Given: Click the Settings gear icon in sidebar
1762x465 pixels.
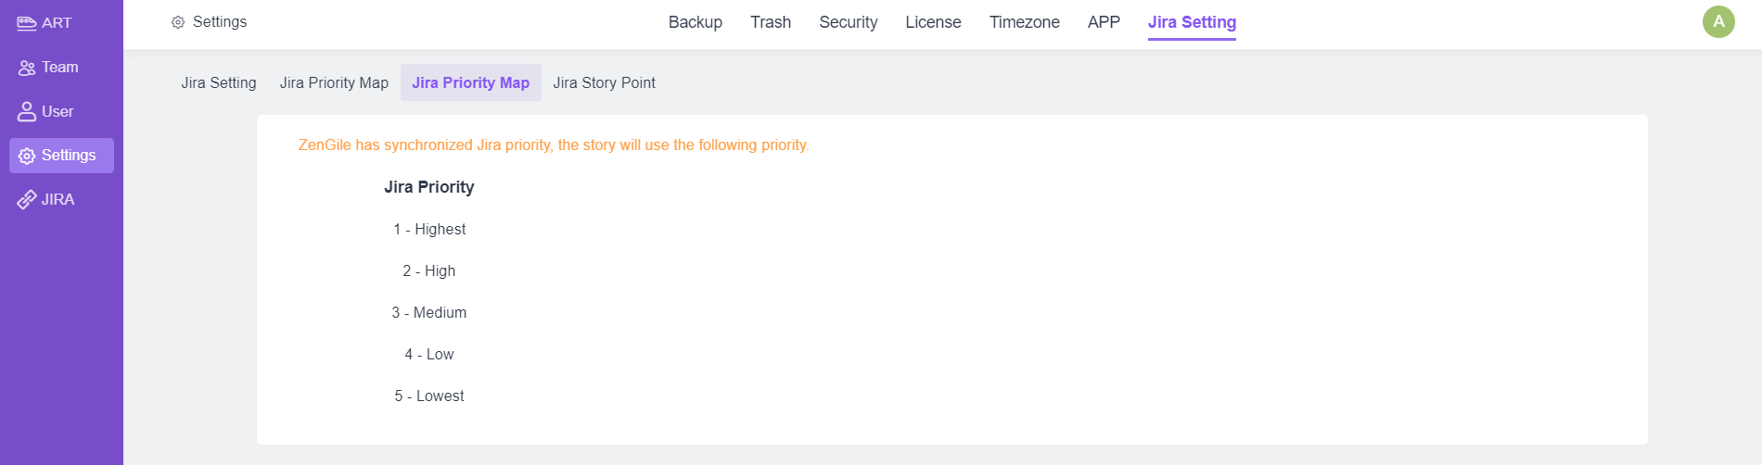Looking at the screenshot, I should pos(27,156).
